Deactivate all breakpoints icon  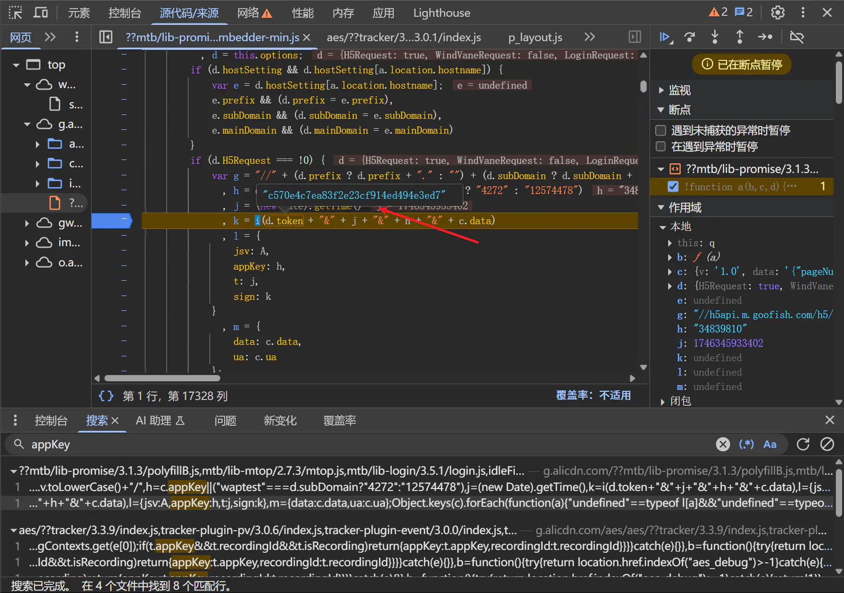(x=797, y=37)
